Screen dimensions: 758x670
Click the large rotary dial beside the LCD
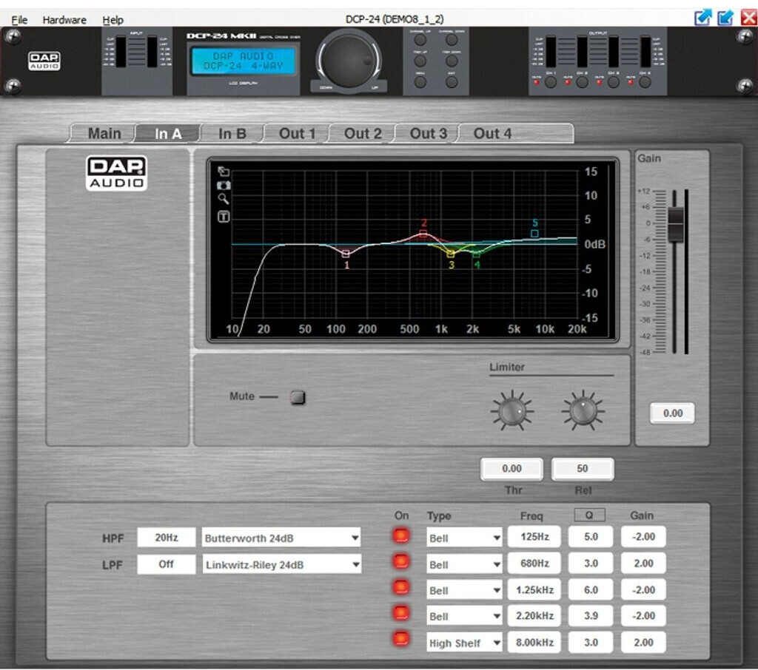(348, 61)
